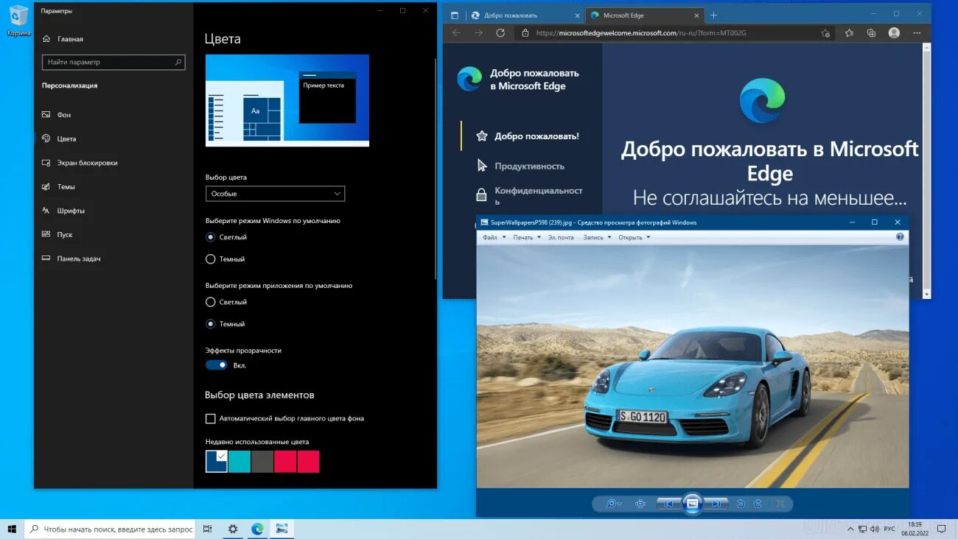
Task: Open the Edge profile avatar
Action: click(894, 33)
